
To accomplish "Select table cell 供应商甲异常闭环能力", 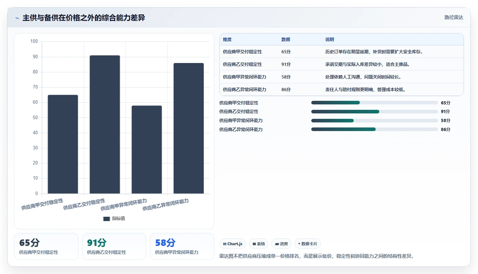I will pyautogui.click(x=245, y=77).
